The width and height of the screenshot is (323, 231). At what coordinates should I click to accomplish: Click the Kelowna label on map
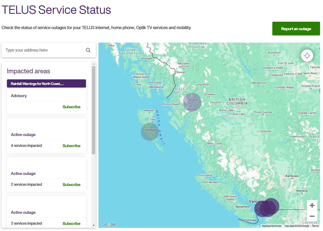point(302,191)
